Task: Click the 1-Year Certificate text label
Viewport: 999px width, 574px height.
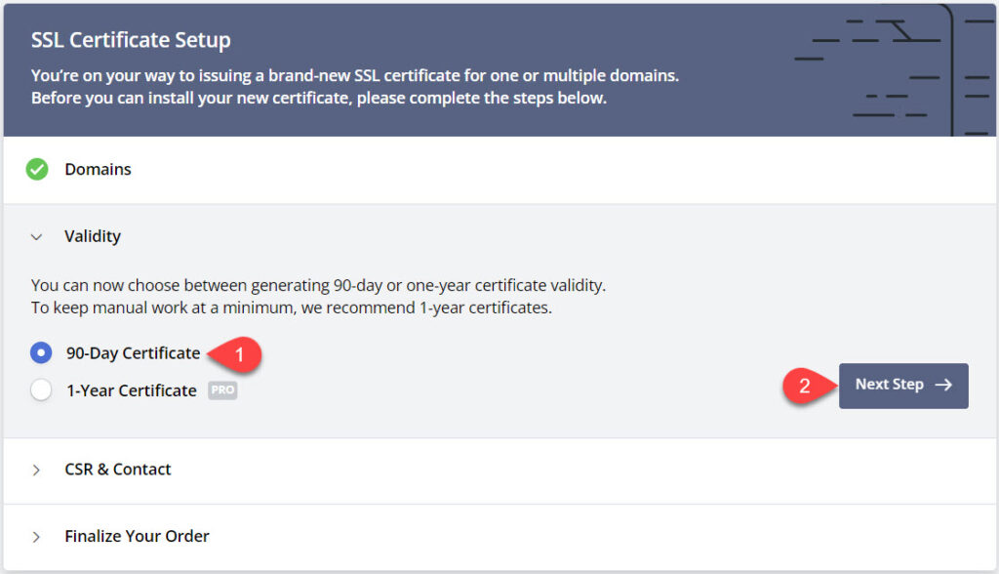Action: (131, 390)
